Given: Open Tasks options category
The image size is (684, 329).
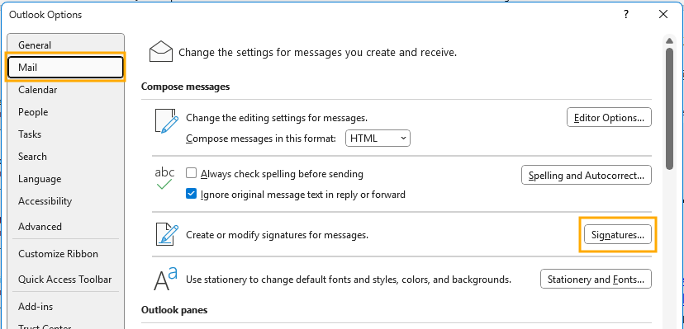Looking at the screenshot, I should [x=65, y=134].
